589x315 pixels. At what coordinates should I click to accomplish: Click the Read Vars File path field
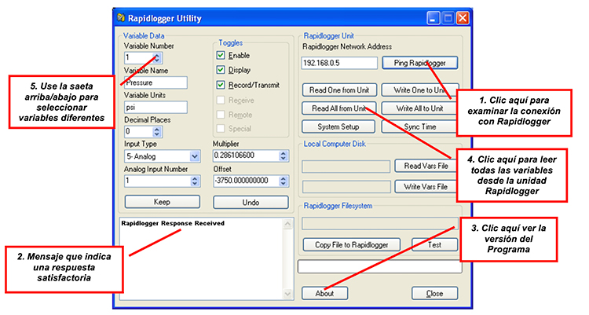point(346,167)
